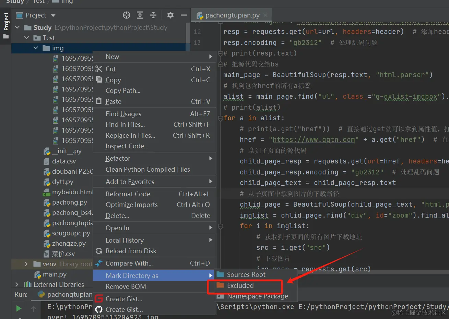Click the Collapse All icon in Project toolbar
The image size is (449, 319).
(153, 15)
